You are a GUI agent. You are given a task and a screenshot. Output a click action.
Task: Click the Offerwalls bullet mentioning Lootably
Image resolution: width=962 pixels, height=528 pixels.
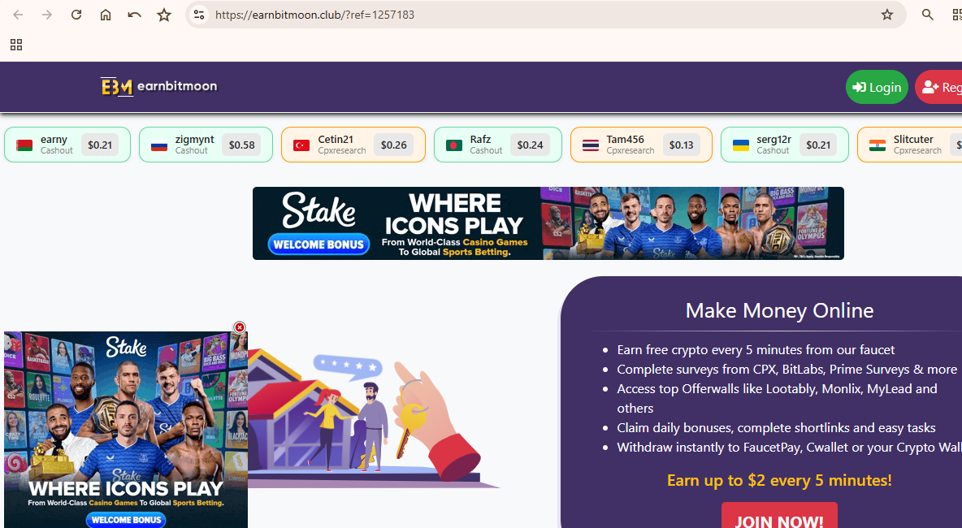coord(778,399)
